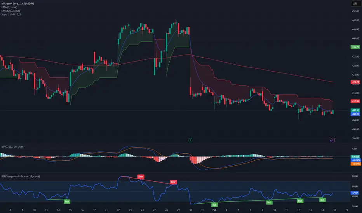Click date 18 on the time axis
Image resolution: width=362 pixels, height=213 pixels.
[x=334, y=210]
